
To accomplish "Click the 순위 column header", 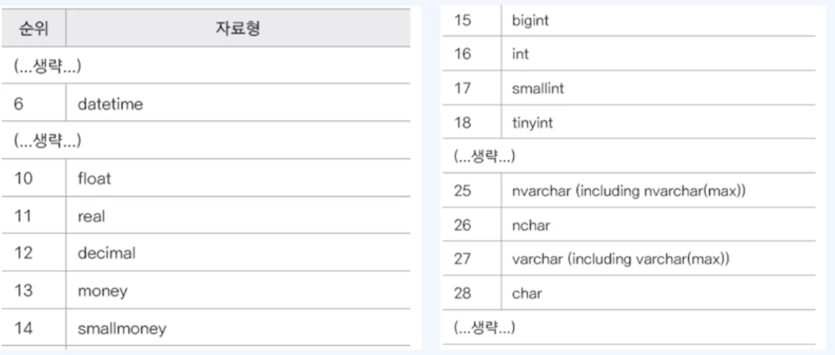I will point(34,27).
